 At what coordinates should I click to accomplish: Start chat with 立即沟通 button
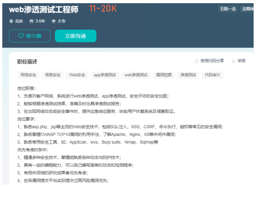[75, 36]
